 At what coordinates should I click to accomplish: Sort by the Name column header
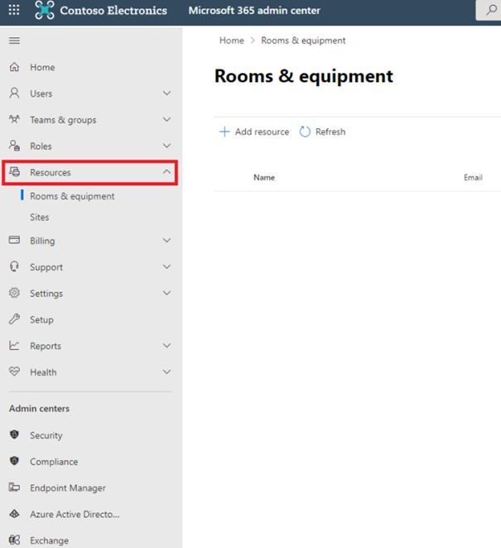(x=264, y=177)
